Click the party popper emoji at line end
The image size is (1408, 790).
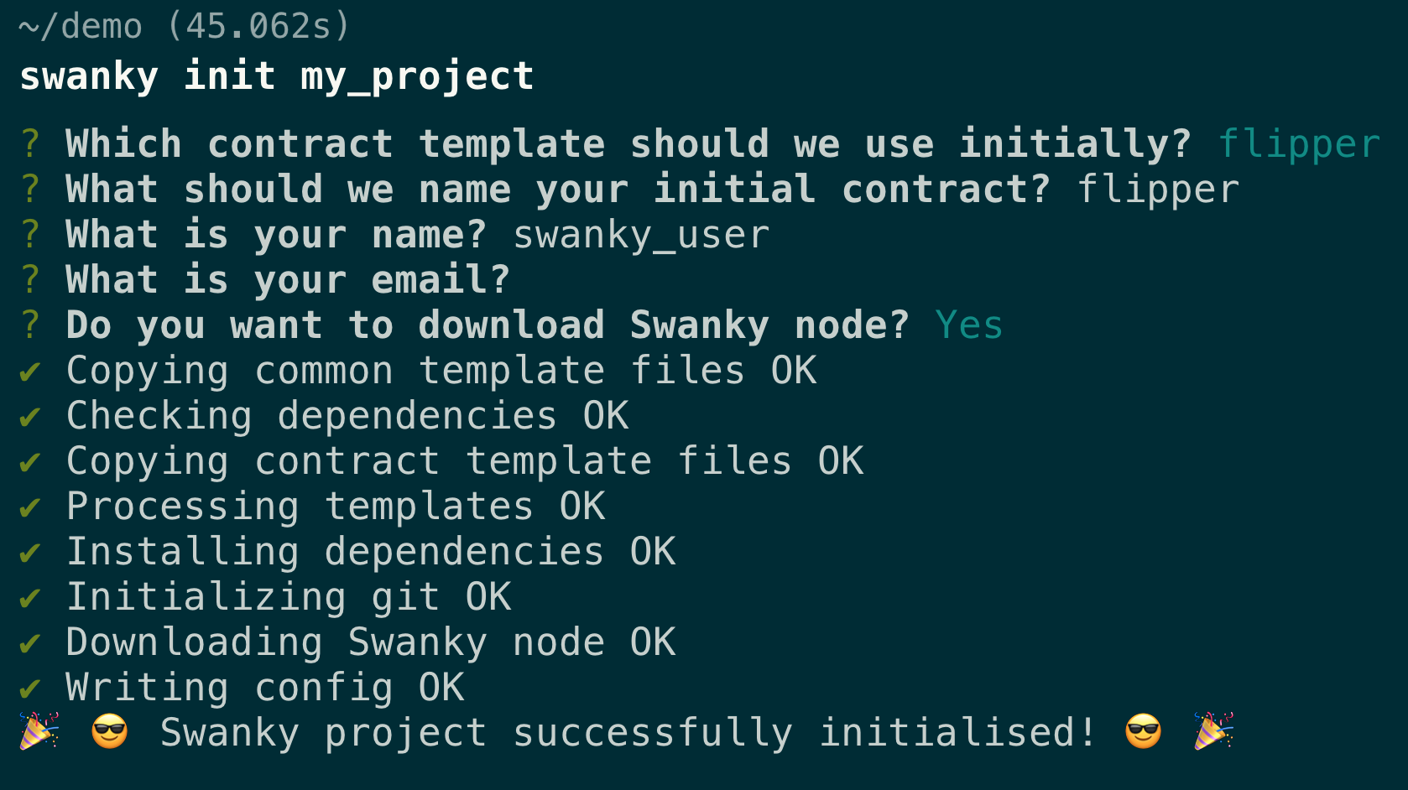(x=1213, y=731)
